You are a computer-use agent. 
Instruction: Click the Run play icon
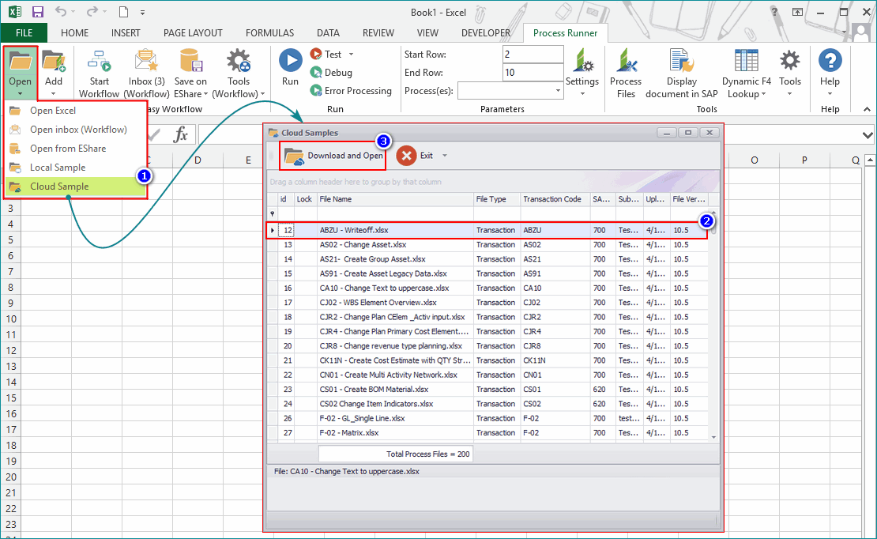290,61
